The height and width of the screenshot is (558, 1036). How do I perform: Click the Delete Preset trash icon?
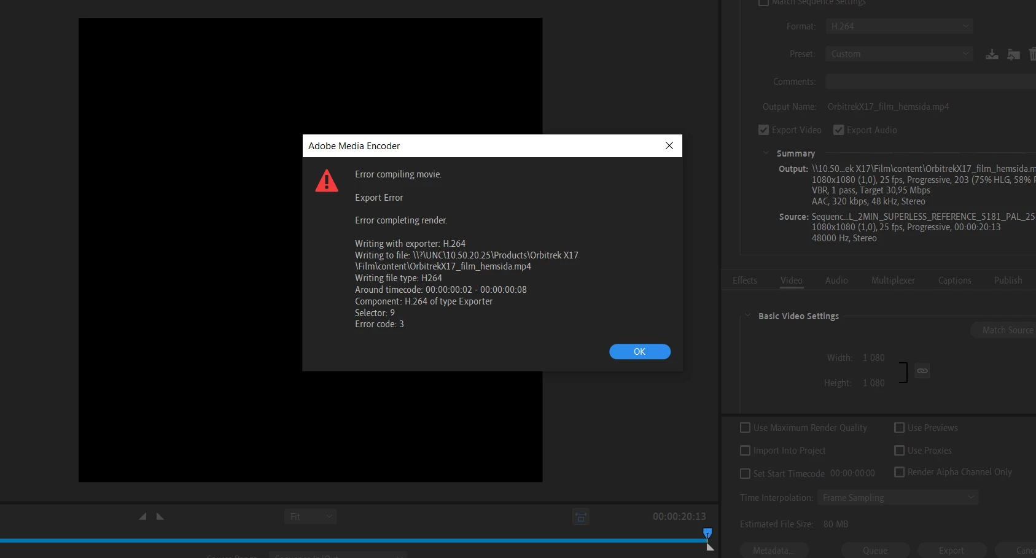tap(1032, 55)
